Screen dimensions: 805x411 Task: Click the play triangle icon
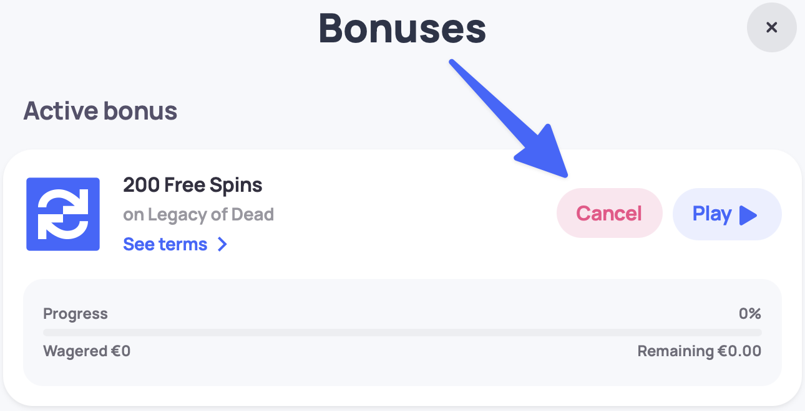(748, 215)
